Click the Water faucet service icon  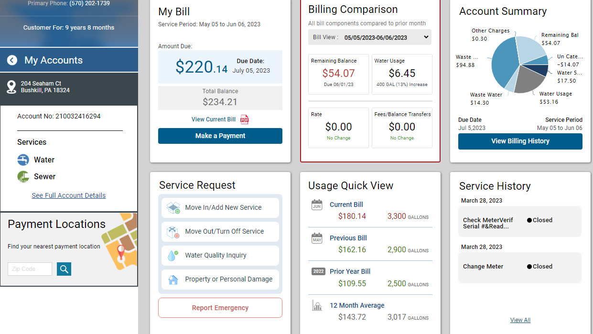[x=23, y=160]
